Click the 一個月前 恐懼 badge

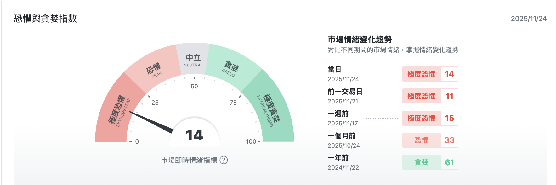421,140
